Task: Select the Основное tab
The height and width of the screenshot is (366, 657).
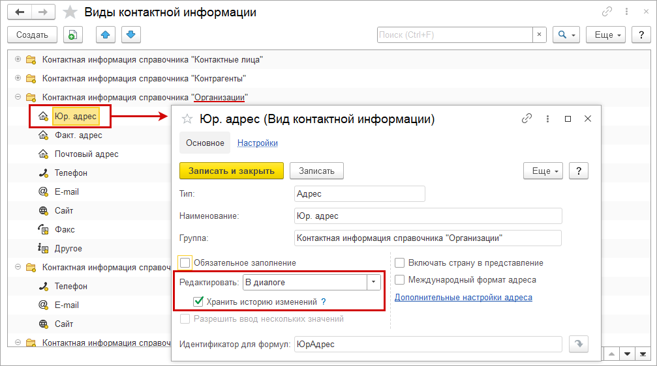Action: 205,143
